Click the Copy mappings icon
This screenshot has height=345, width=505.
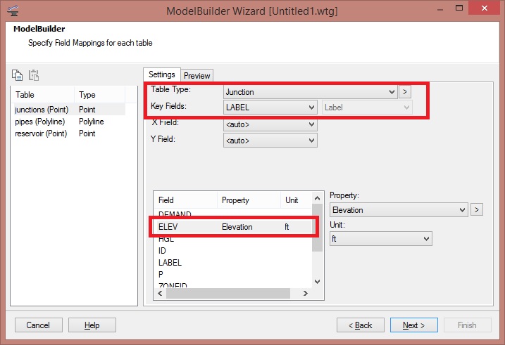click(x=17, y=75)
